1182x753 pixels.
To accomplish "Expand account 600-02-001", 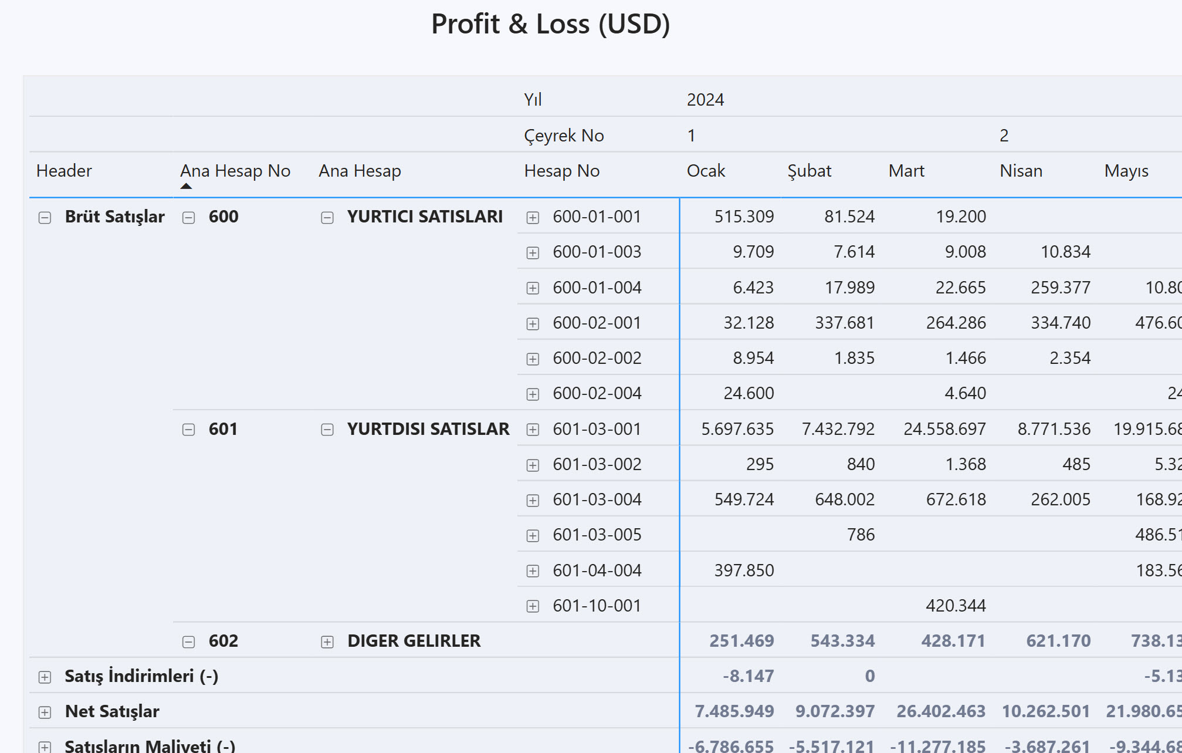I will (x=533, y=324).
